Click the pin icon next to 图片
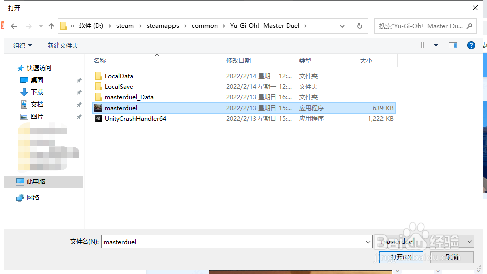The height and width of the screenshot is (274, 487). pos(79,117)
